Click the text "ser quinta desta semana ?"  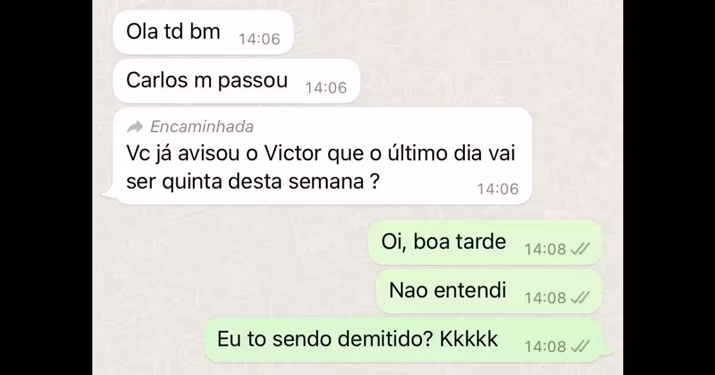tap(253, 182)
